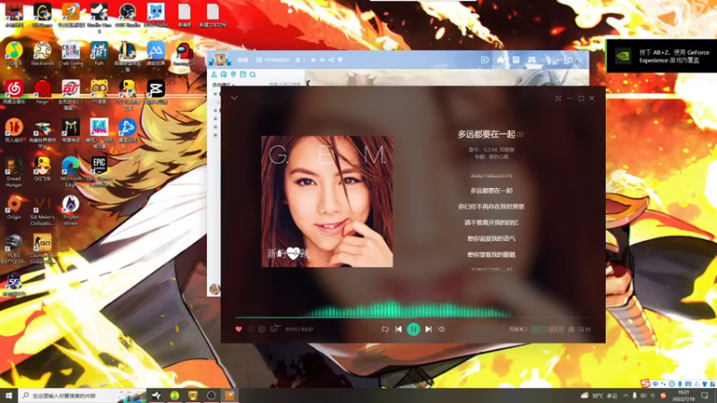717x403 pixels.
Task: Click the lyric line 想你望着我的眼睛
Action: [491, 254]
